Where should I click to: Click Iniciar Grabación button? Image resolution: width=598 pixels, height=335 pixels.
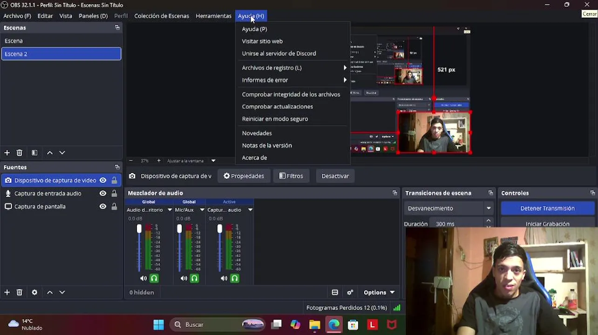547,224
